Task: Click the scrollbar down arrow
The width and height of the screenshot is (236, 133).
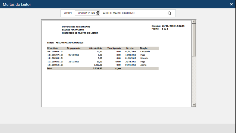Action: click(194, 105)
